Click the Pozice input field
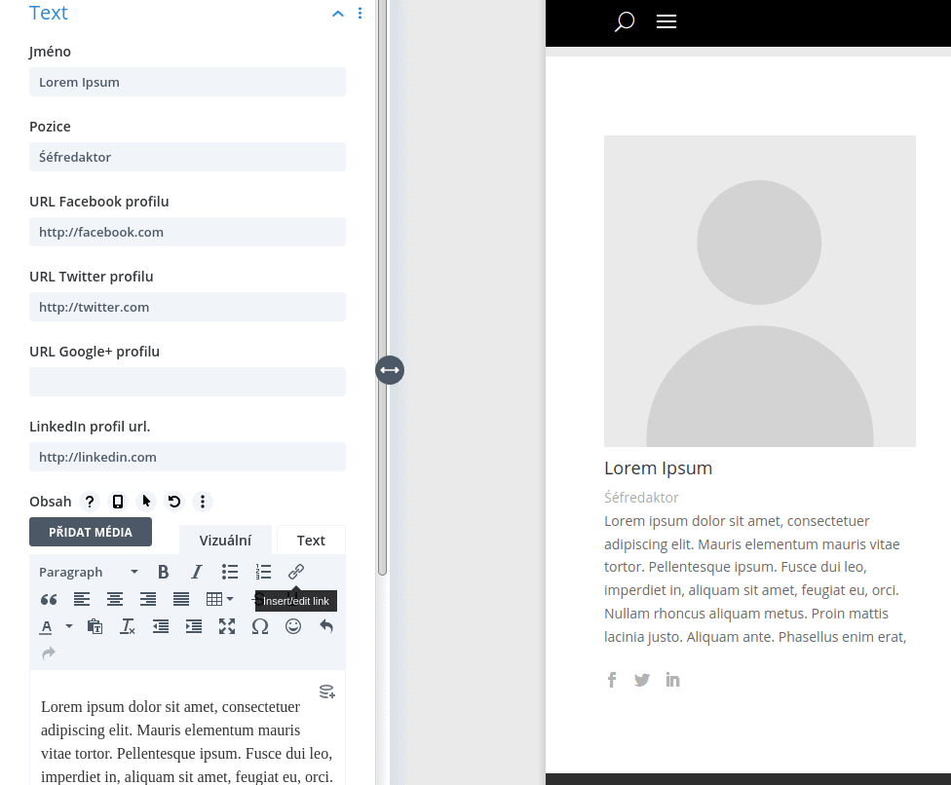 (x=187, y=157)
